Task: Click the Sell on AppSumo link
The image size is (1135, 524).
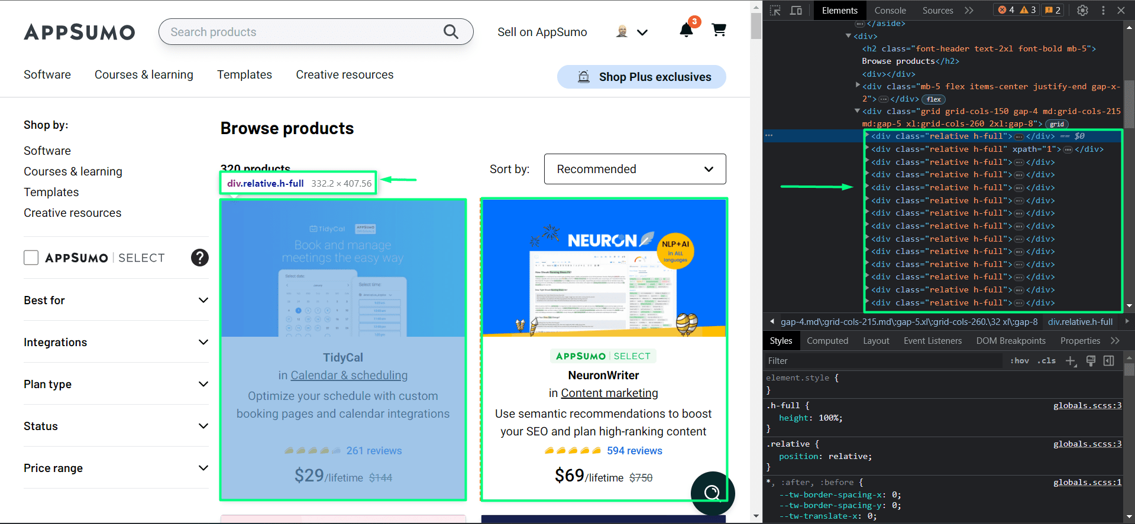Action: [x=542, y=32]
